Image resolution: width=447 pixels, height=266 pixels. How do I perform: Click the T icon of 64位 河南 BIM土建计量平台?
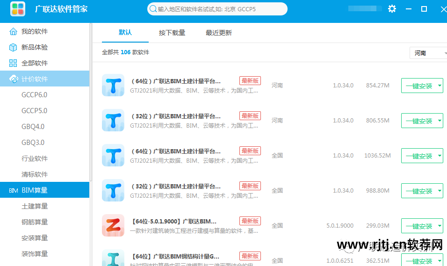coord(113,85)
